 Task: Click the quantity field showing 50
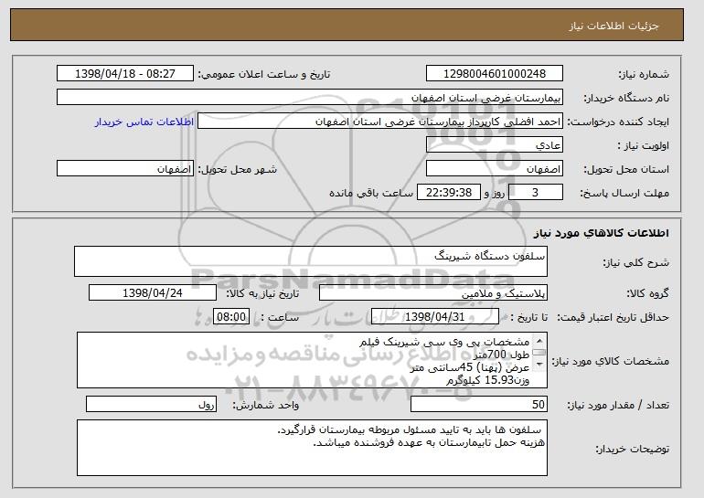click(479, 404)
